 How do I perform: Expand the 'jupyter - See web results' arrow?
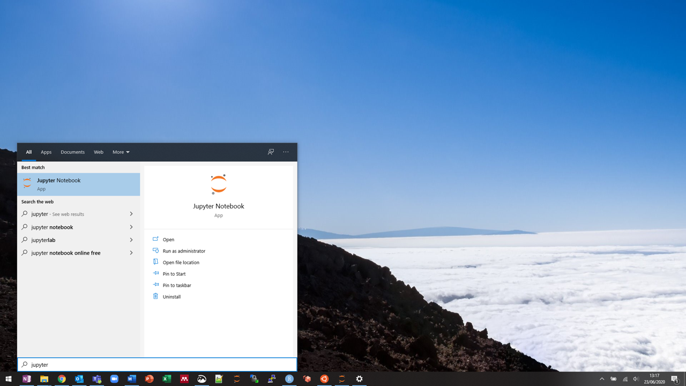tap(131, 214)
